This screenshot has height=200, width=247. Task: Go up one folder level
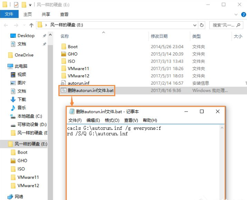pyautogui.click(x=31, y=25)
